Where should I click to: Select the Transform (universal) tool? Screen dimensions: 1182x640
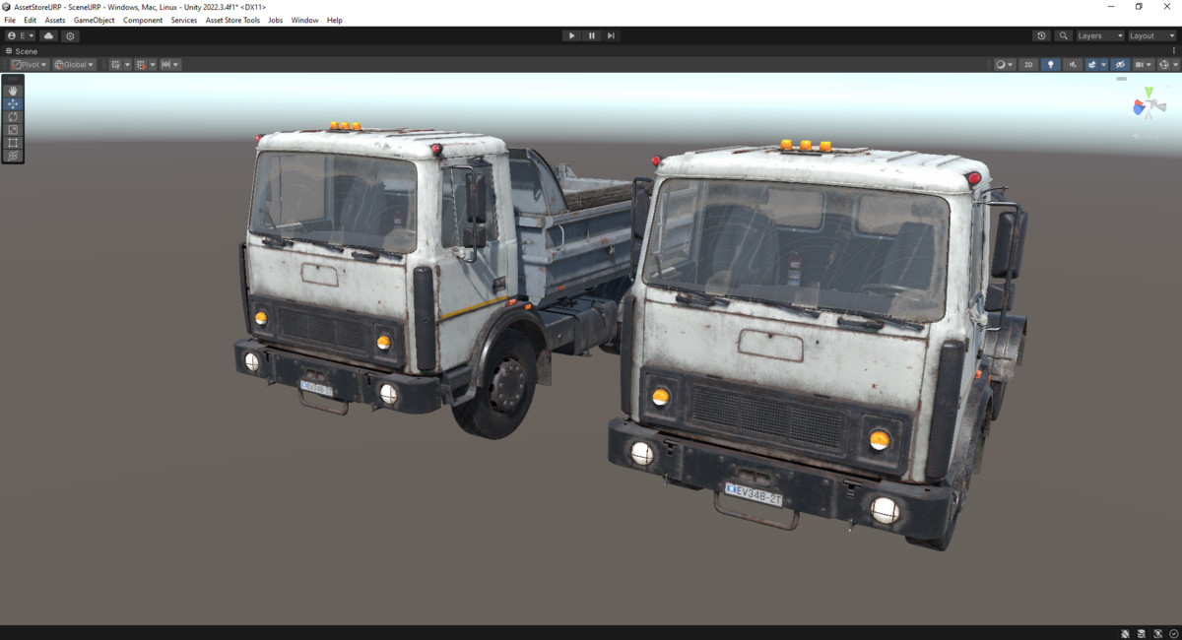(13, 156)
